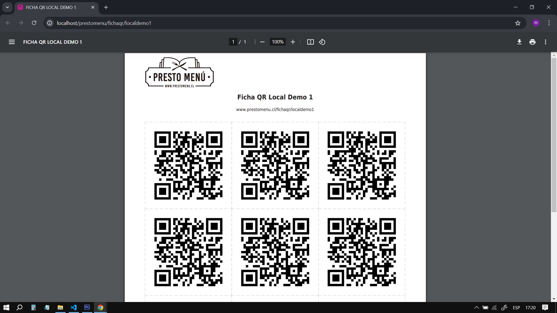Click the Ficha QR Local Demo 1 heading

pyautogui.click(x=275, y=97)
